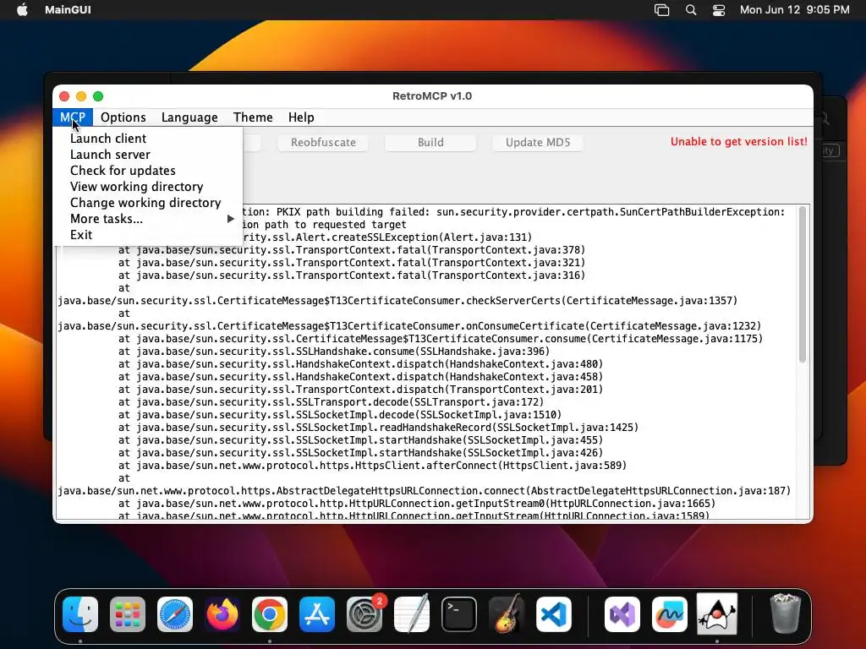Click the Alert.java:131 log line
This screenshot has width=866, height=649.
(x=386, y=237)
